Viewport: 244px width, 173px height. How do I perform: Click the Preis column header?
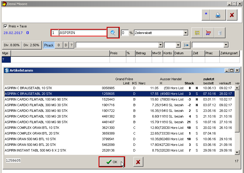point(118,53)
